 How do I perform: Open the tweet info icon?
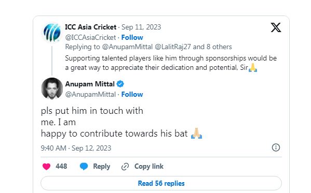tap(276, 147)
